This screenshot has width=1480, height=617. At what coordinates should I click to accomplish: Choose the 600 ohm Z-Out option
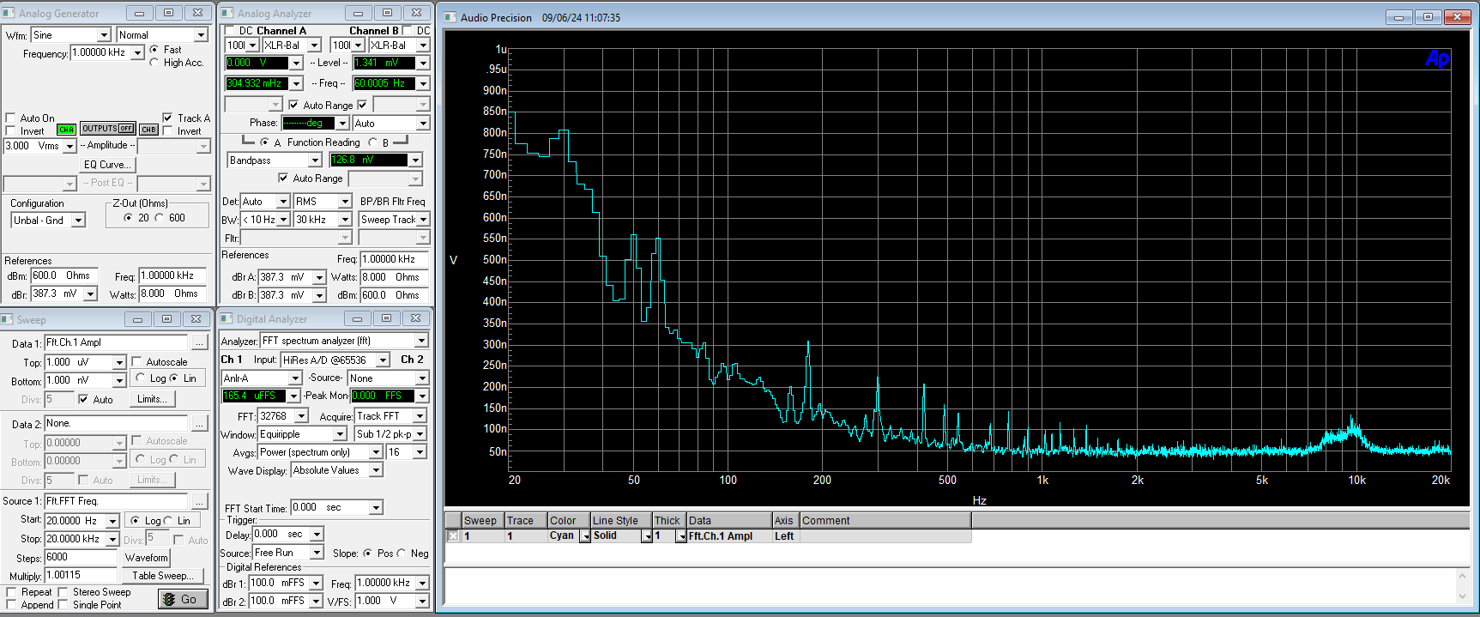click(159, 218)
